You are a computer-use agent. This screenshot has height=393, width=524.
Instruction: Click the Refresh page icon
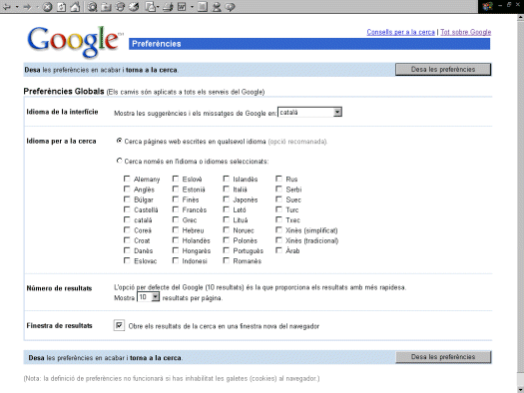pos(61,7)
